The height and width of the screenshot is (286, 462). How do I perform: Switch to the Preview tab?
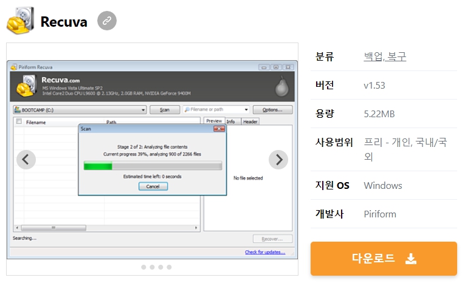[214, 121]
